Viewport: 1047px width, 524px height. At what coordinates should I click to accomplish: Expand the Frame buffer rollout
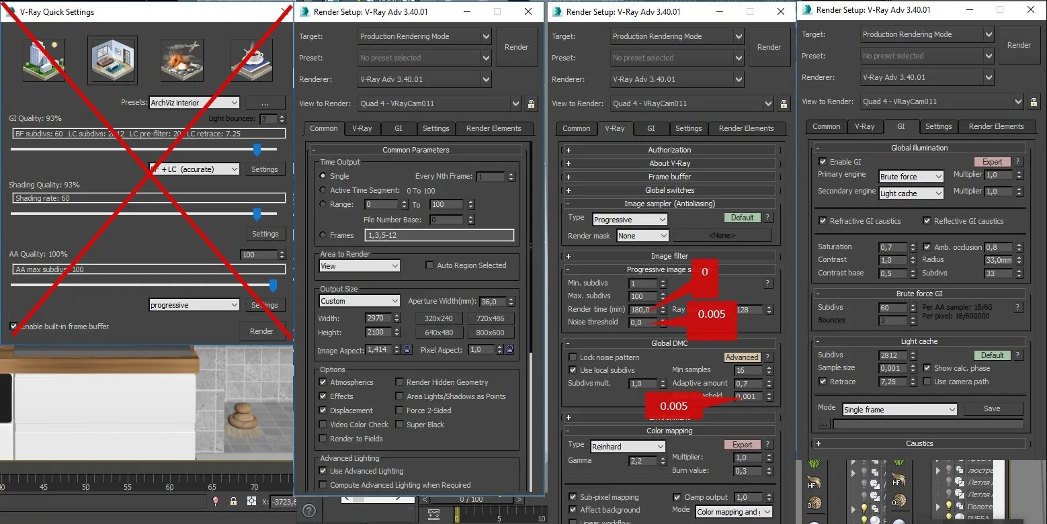(x=669, y=177)
